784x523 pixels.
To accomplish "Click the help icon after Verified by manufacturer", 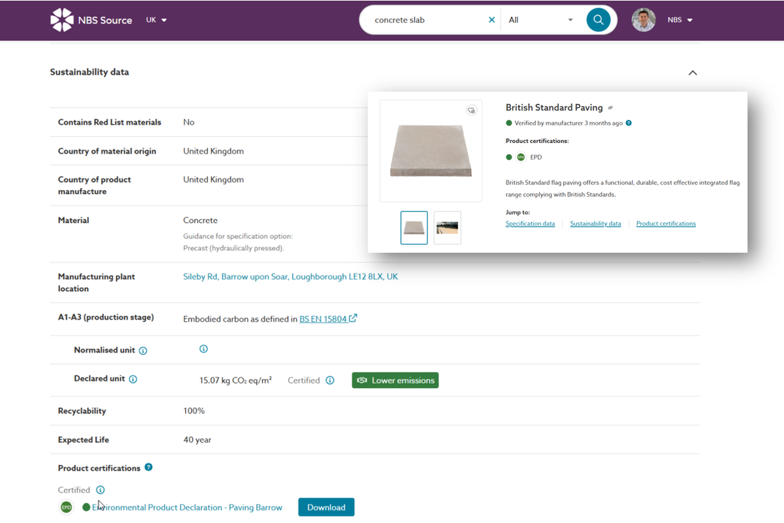I will 629,123.
